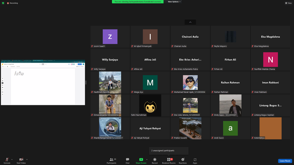The height and width of the screenshot is (165, 294).
Task: Select the Firhan Ali participant tile
Action: (231, 60)
